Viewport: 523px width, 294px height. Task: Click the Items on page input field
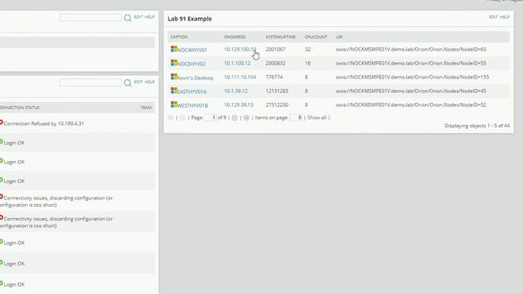tap(296, 118)
